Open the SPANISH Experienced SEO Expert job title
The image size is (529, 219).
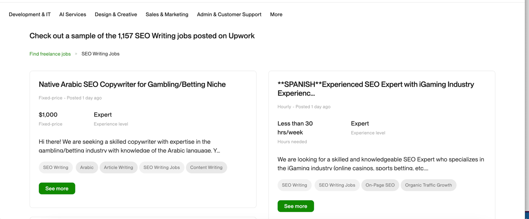point(376,89)
